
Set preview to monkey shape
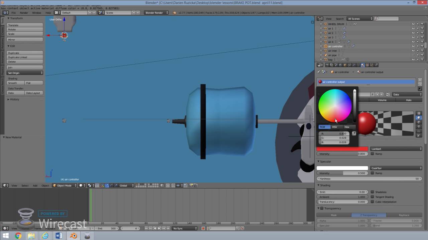[x=419, y=127]
